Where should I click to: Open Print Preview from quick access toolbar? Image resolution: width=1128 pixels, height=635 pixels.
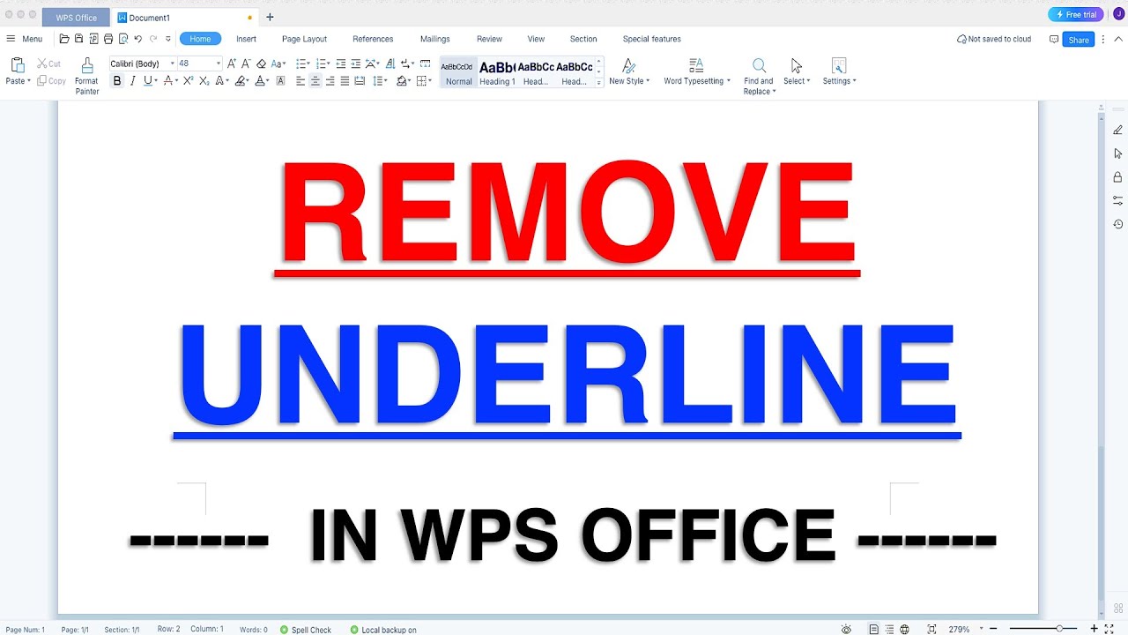click(123, 39)
